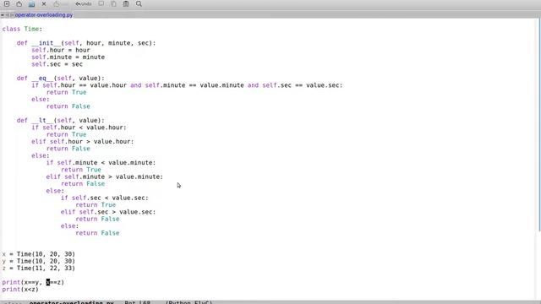Click the 'self.minute = minute' line

(68, 57)
